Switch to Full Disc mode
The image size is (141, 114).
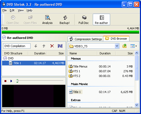pyautogui.click(x=84, y=20)
